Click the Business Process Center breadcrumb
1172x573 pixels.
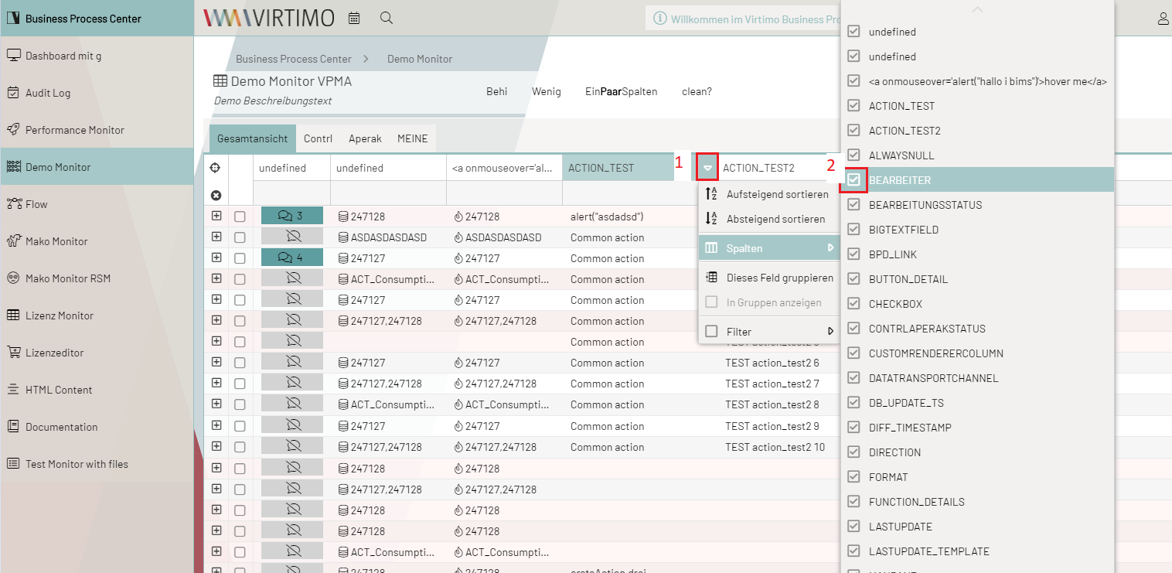pos(293,59)
